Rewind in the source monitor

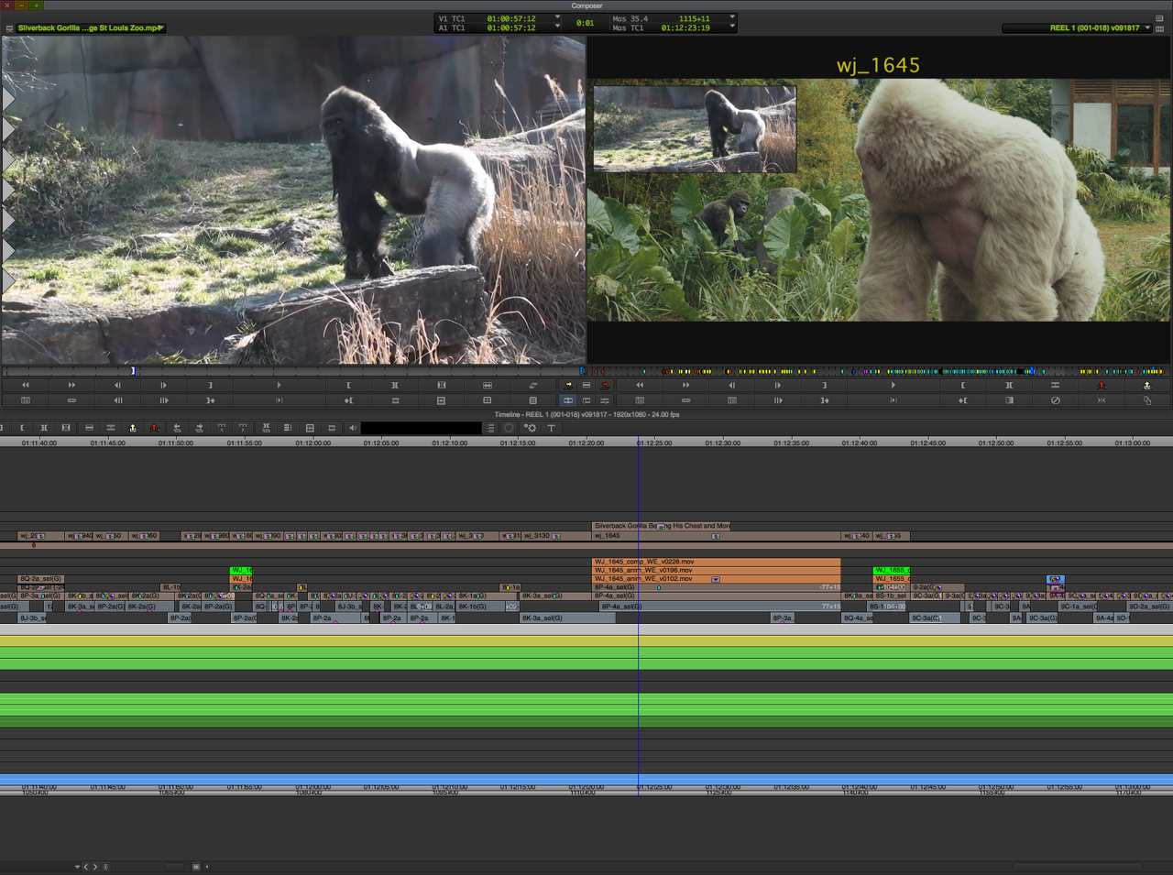[26, 386]
